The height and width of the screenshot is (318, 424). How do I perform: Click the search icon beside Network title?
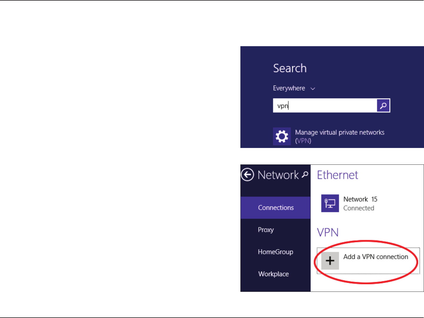(305, 174)
